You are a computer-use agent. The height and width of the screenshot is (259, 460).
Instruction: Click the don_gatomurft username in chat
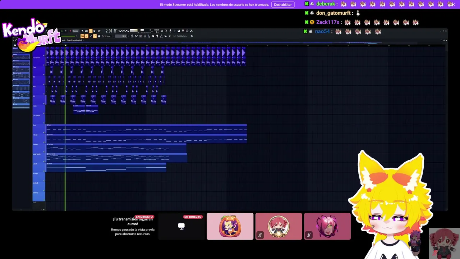pos(333,13)
